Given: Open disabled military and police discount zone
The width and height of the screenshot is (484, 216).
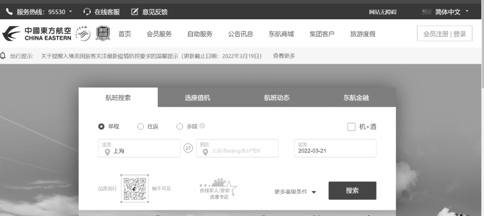Looking at the screenshot, I should [218, 189].
